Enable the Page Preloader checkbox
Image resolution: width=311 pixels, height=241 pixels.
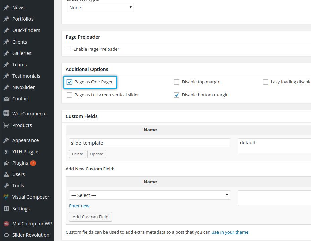click(x=68, y=49)
